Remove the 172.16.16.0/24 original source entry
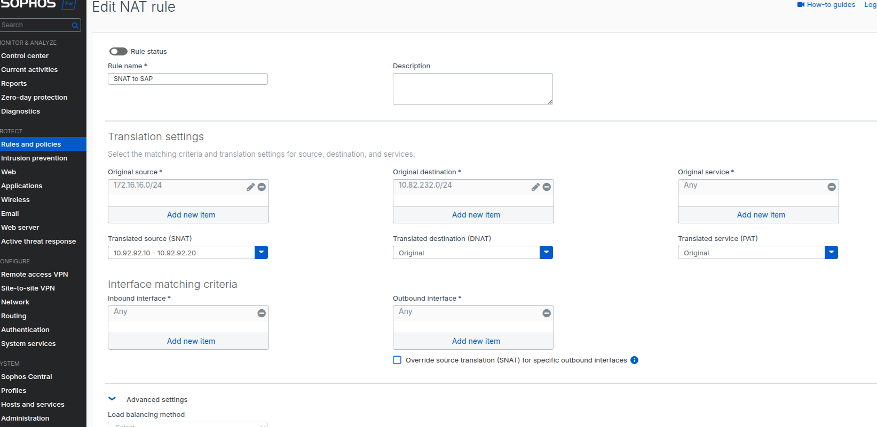Screen dimensions: 877x427 coord(262,187)
